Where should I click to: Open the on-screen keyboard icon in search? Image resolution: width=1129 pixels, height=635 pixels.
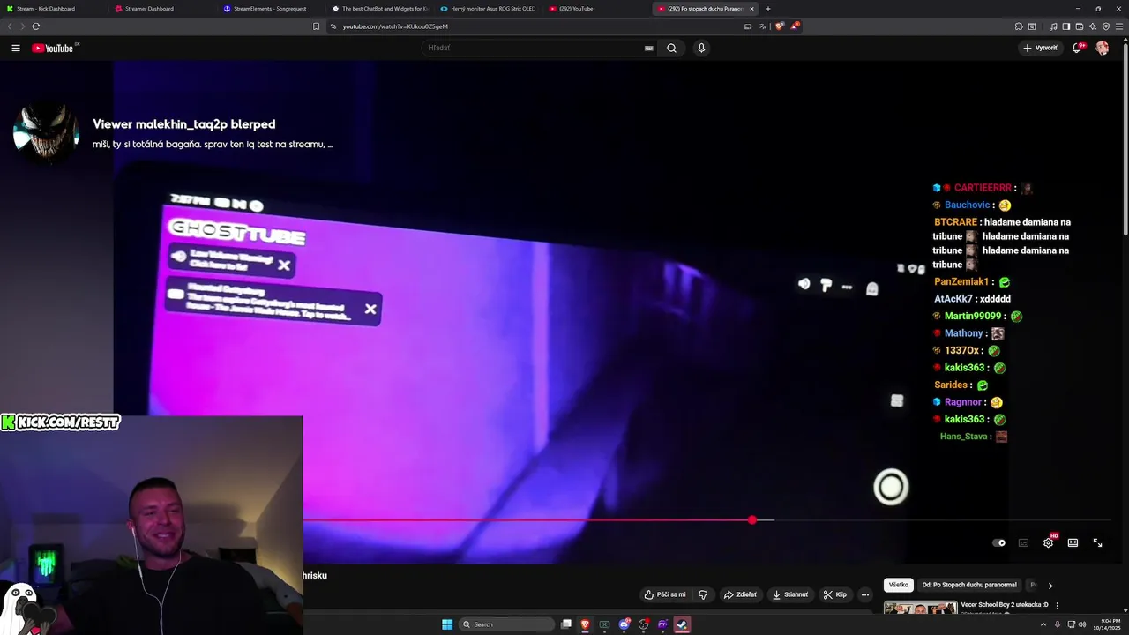click(x=649, y=49)
